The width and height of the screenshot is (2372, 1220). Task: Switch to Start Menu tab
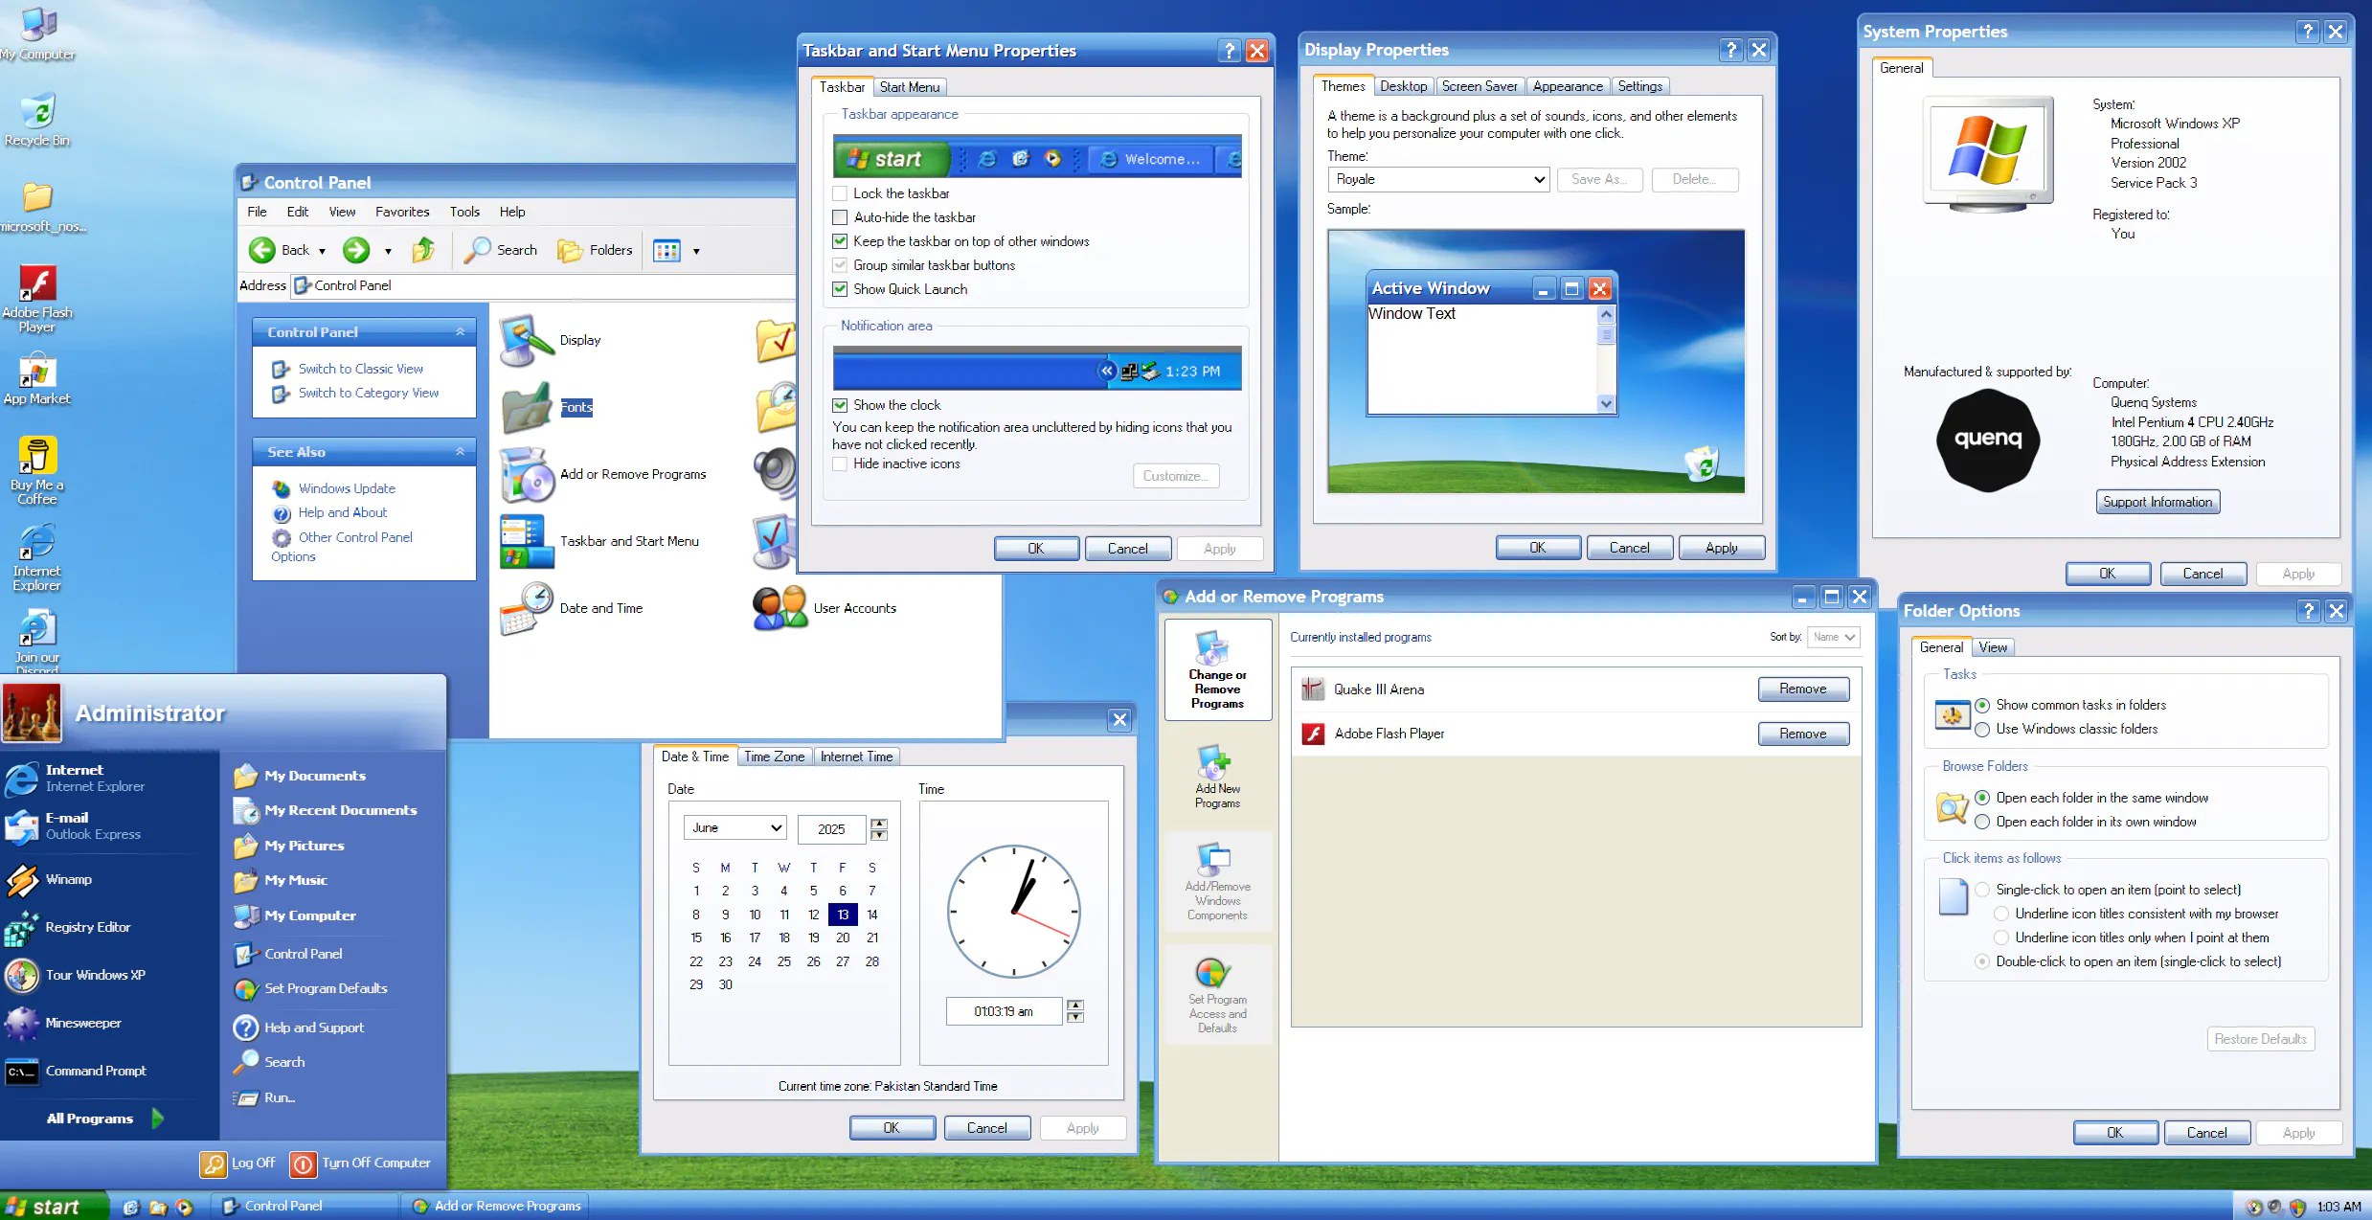pyautogui.click(x=910, y=87)
